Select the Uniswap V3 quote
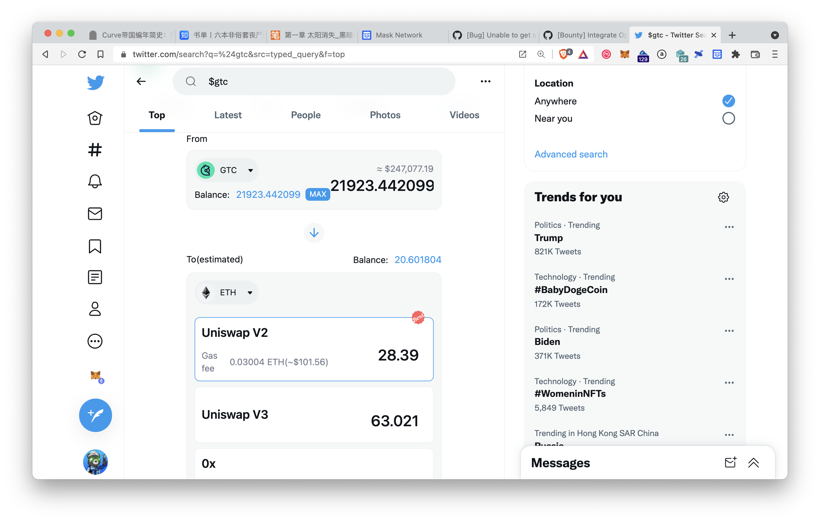This screenshot has width=820, height=522. 314,415
